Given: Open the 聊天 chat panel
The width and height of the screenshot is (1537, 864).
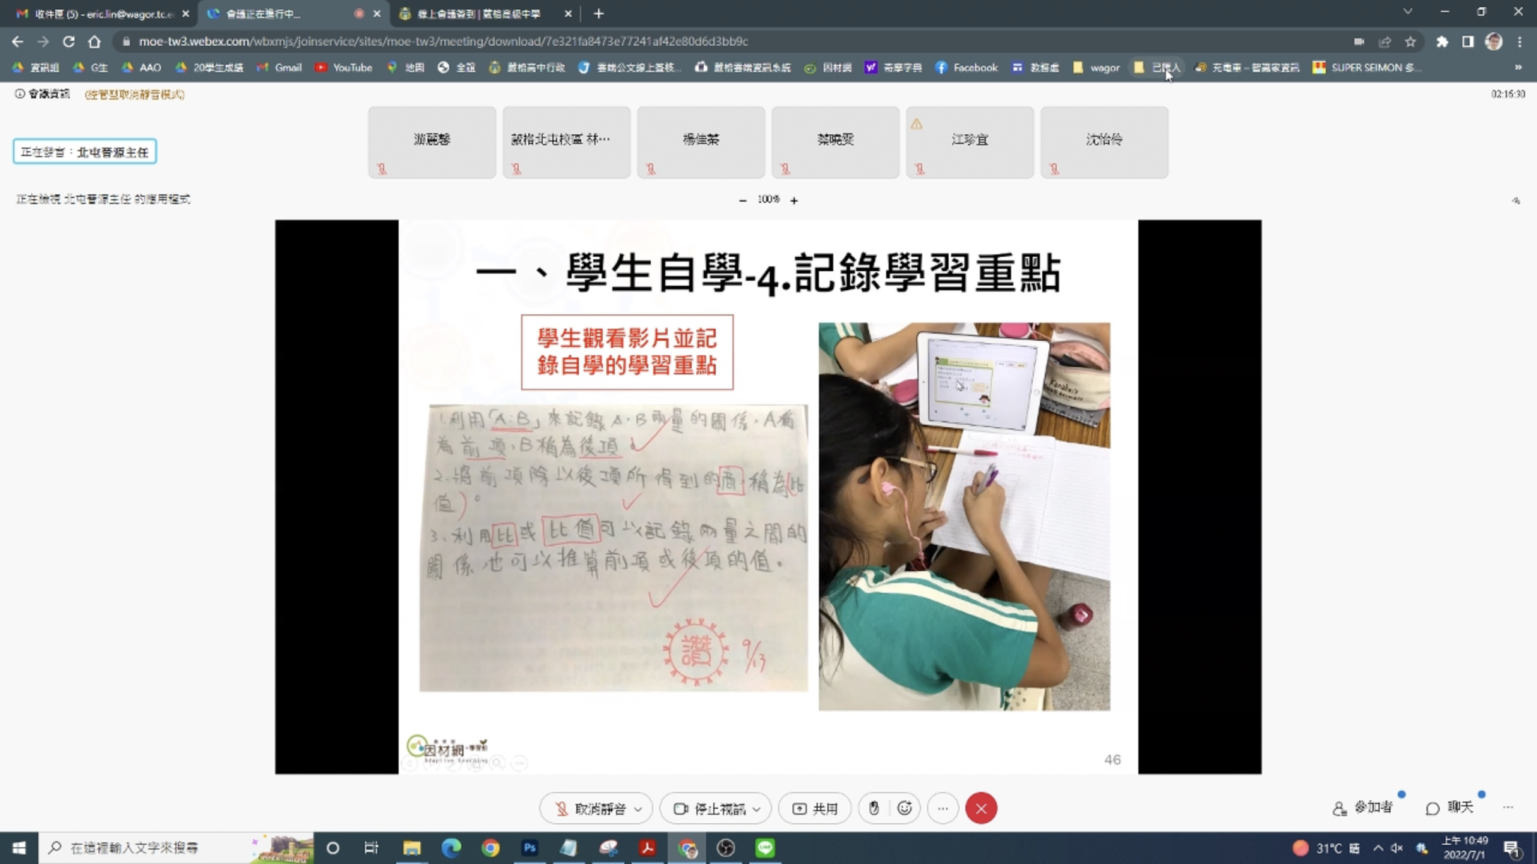Looking at the screenshot, I should [1449, 808].
